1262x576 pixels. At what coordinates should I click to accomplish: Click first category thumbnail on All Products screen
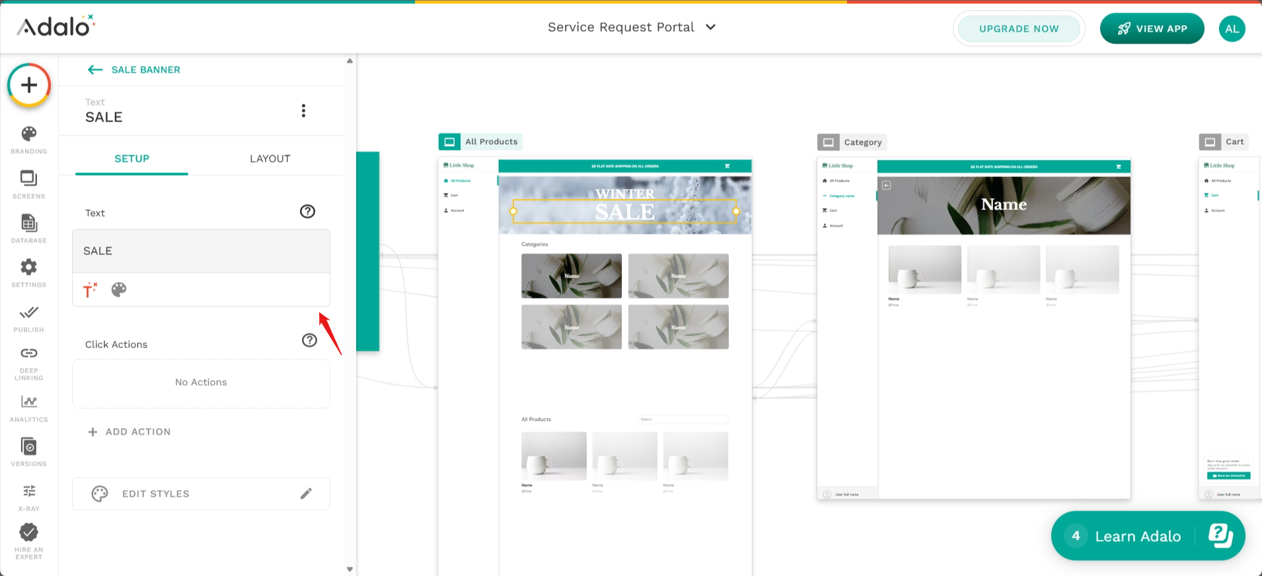(x=572, y=276)
